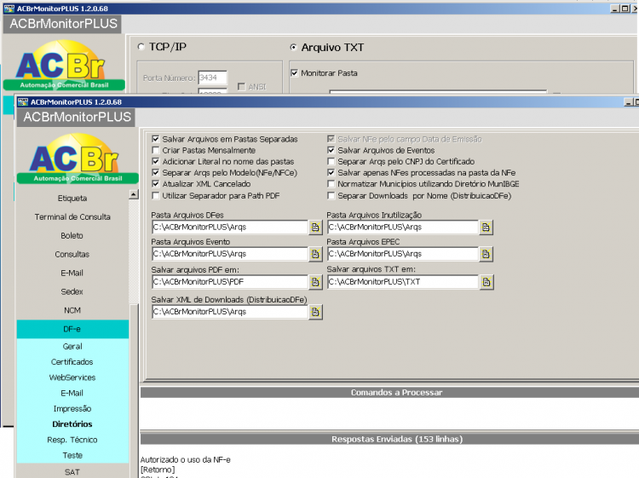
Task: Enable Separar Arqs pelo CNPJ do Certificado
Action: pos(331,161)
